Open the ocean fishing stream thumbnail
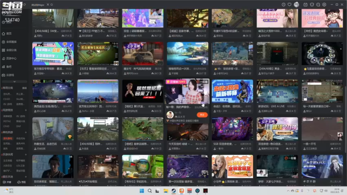This screenshot has height=195, width=347. click(x=98, y=91)
